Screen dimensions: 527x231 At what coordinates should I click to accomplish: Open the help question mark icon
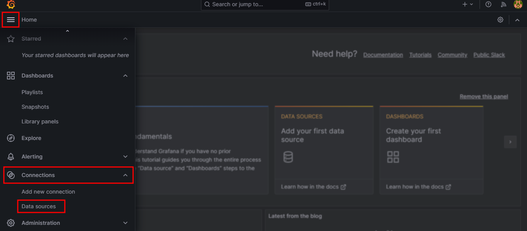pyautogui.click(x=488, y=4)
